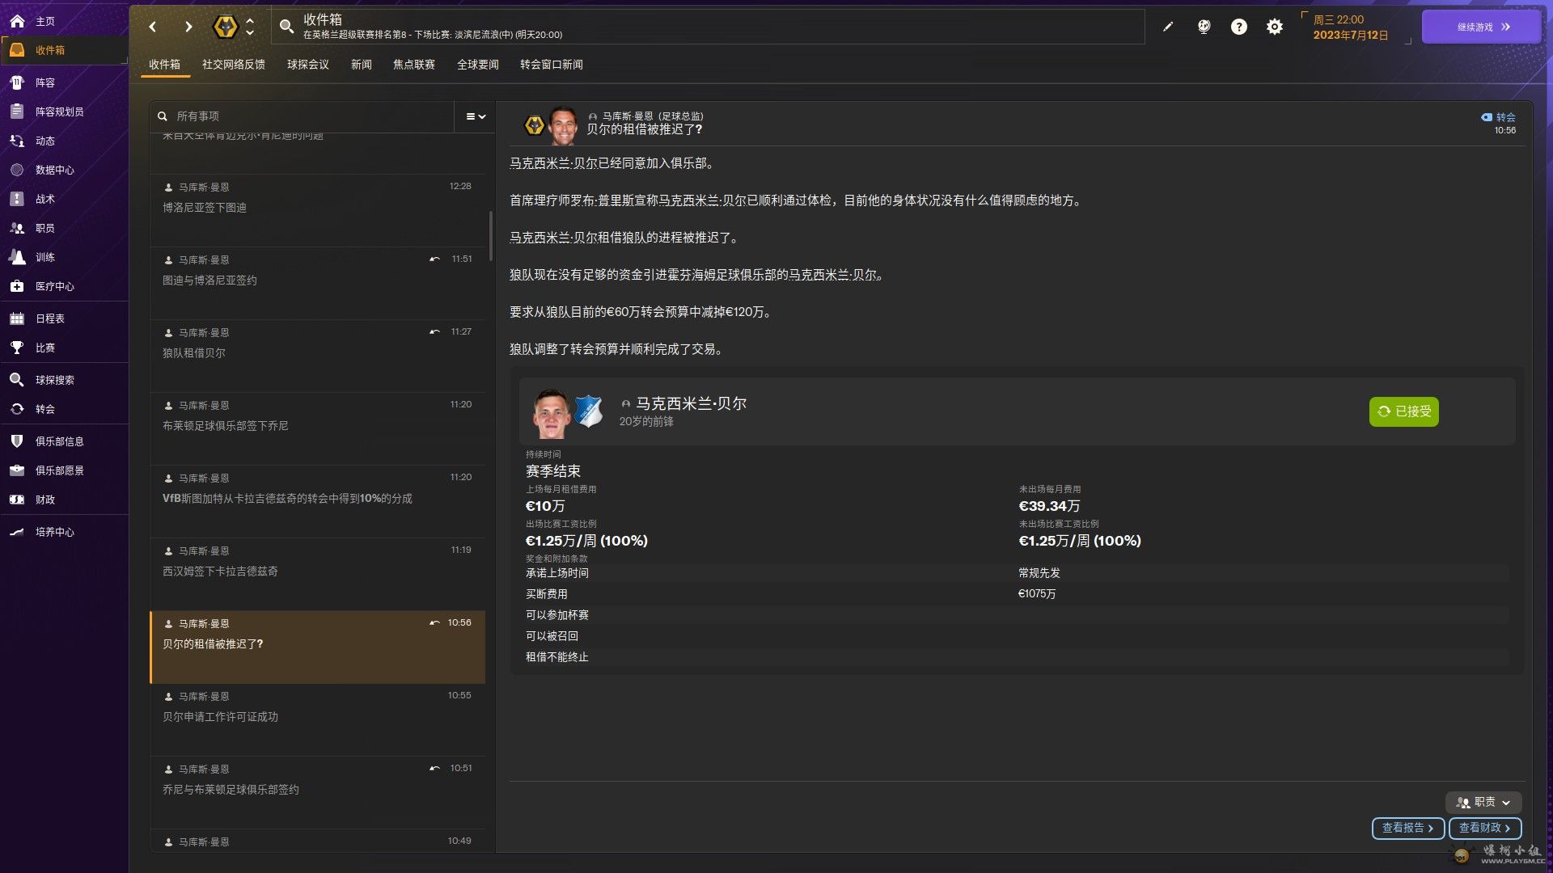Click the 转会 tag above the 10:56 time

pos(1498,117)
